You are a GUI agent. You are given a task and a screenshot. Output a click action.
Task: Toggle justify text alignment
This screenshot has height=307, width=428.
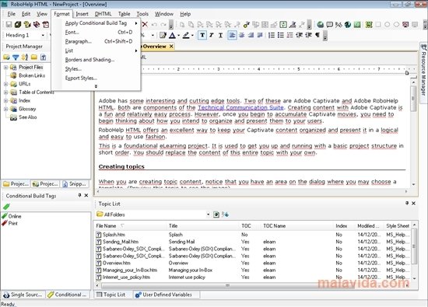(x=260, y=35)
